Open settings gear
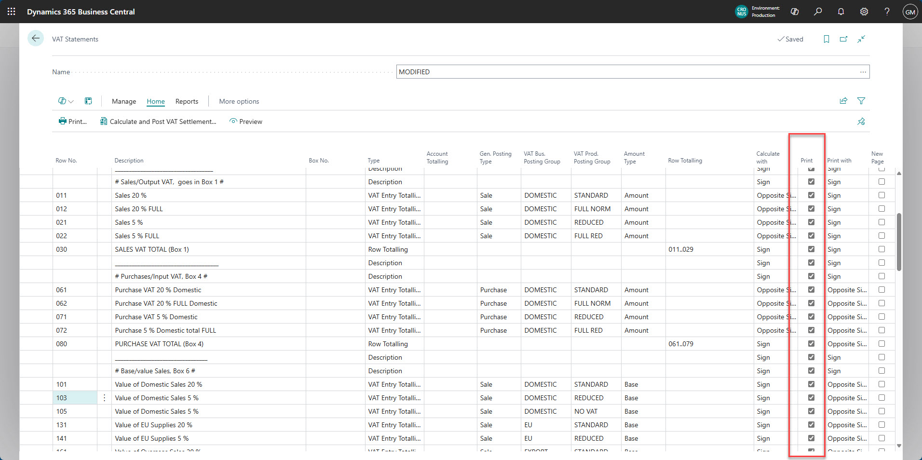 [864, 12]
